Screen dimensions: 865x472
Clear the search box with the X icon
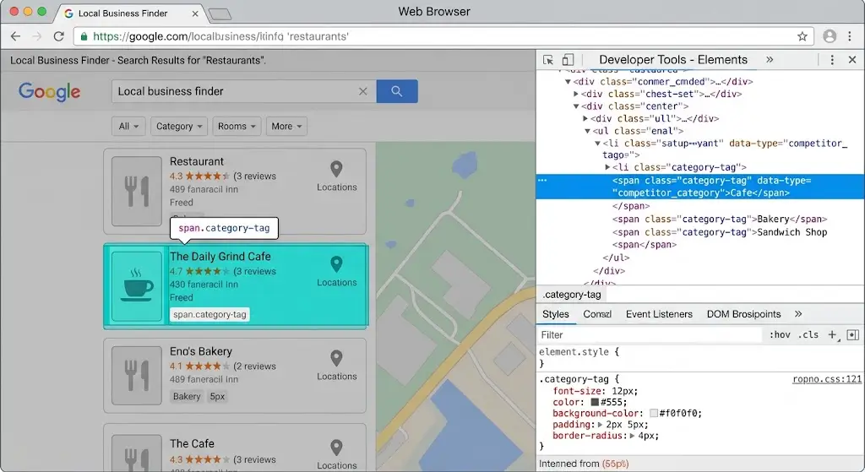pyautogui.click(x=362, y=91)
